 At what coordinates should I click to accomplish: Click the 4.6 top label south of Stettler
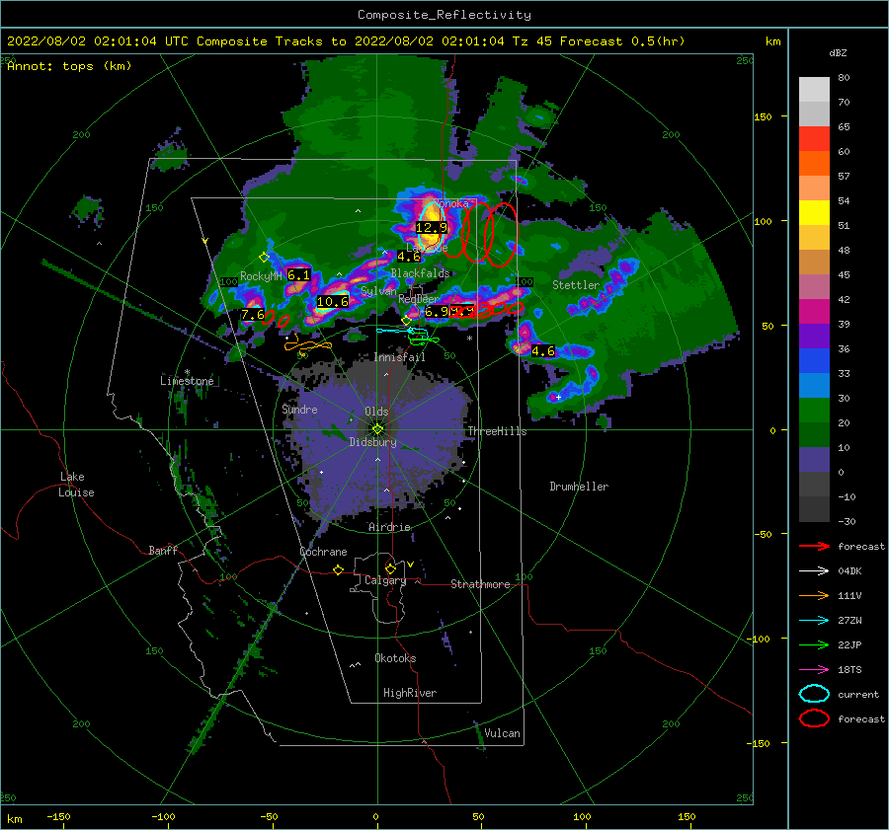pyautogui.click(x=543, y=350)
